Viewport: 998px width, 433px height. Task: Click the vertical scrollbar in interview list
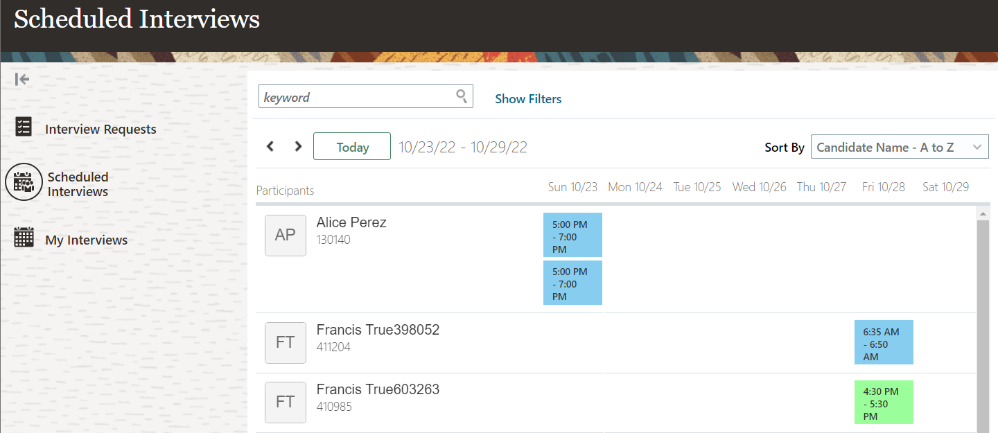click(x=983, y=319)
